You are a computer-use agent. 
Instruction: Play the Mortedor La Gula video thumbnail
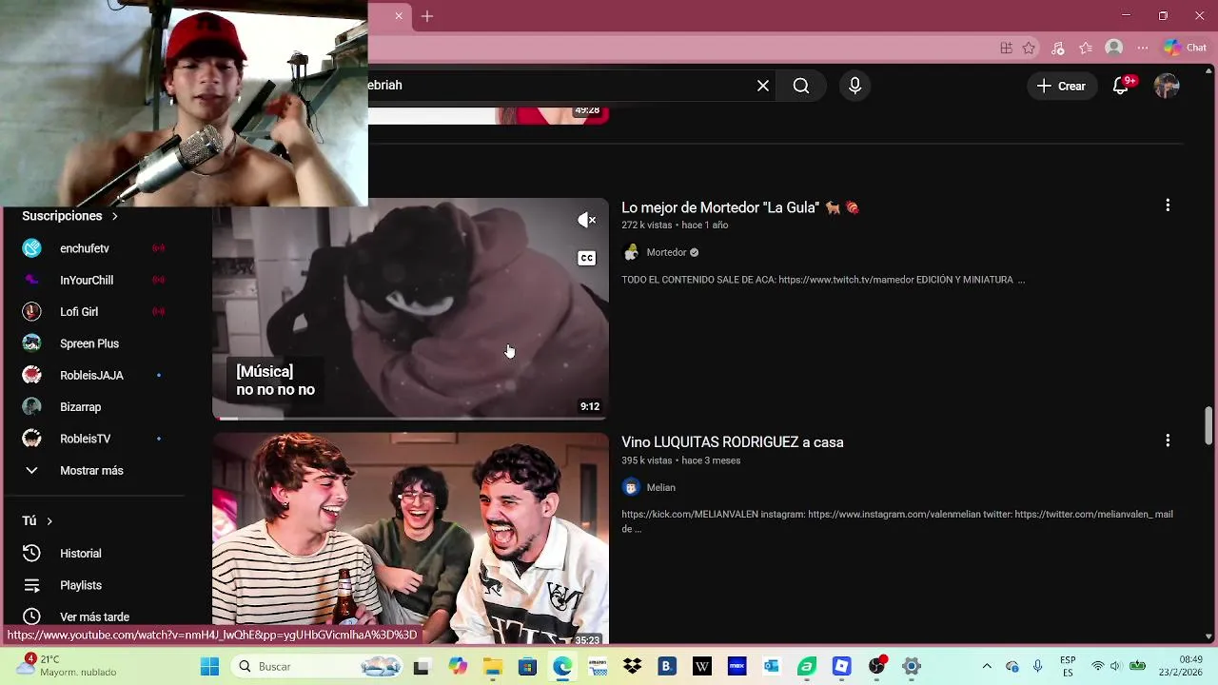tap(410, 308)
